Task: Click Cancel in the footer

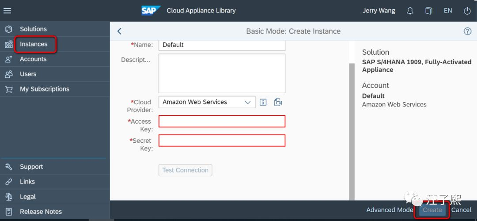Action: pyautogui.click(x=461, y=210)
